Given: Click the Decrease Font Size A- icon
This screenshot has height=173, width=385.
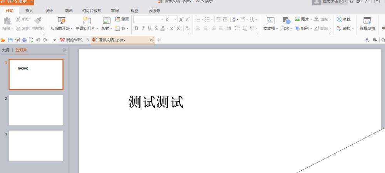Looking at the screenshot, I should [187, 20].
